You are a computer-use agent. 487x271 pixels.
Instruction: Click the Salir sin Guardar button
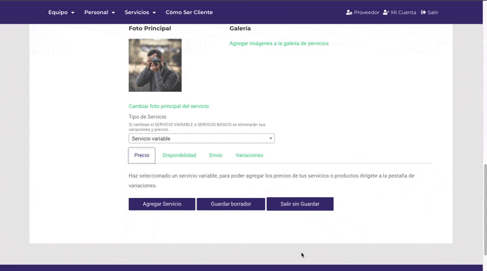tap(300, 204)
